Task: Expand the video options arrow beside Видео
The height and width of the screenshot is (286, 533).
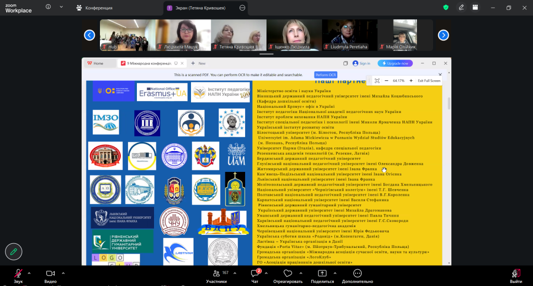Action: coord(64,273)
